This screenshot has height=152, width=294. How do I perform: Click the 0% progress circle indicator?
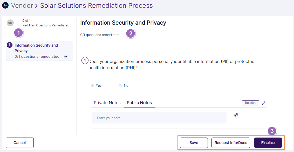pyautogui.click(x=10, y=23)
